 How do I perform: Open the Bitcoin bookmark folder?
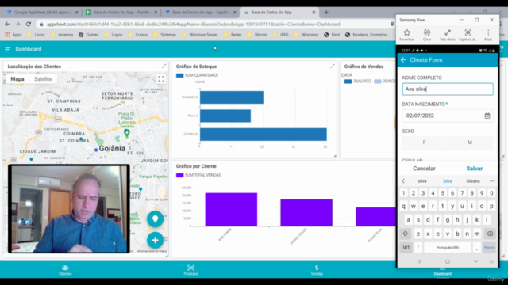[257, 35]
